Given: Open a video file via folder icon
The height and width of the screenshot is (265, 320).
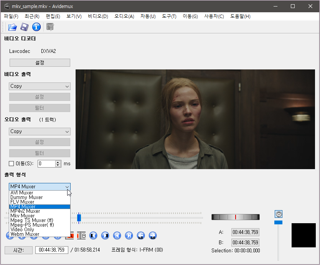Looking at the screenshot, I should pos(12,27).
